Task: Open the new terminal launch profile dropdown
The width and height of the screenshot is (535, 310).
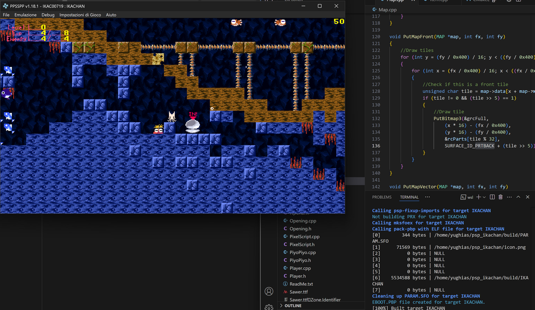Action: [x=484, y=197]
